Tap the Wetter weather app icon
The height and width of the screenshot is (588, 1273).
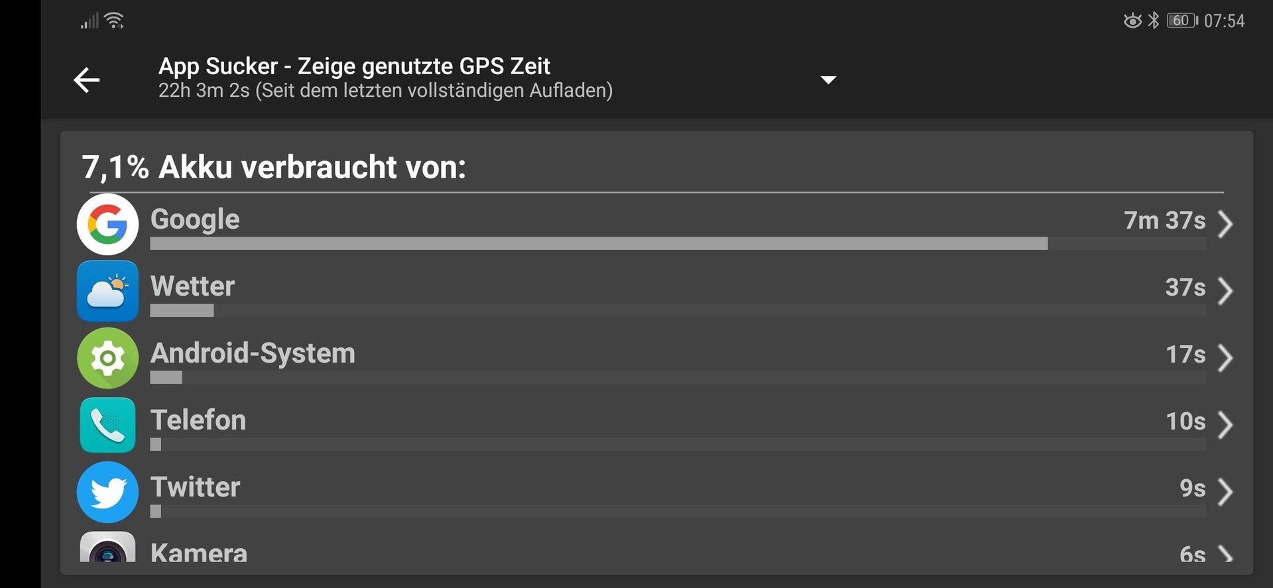(x=107, y=291)
